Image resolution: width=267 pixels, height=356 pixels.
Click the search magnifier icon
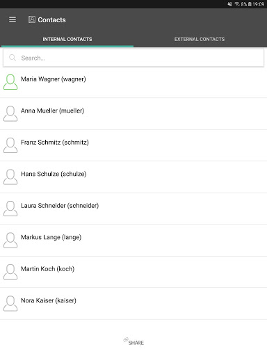click(13, 58)
